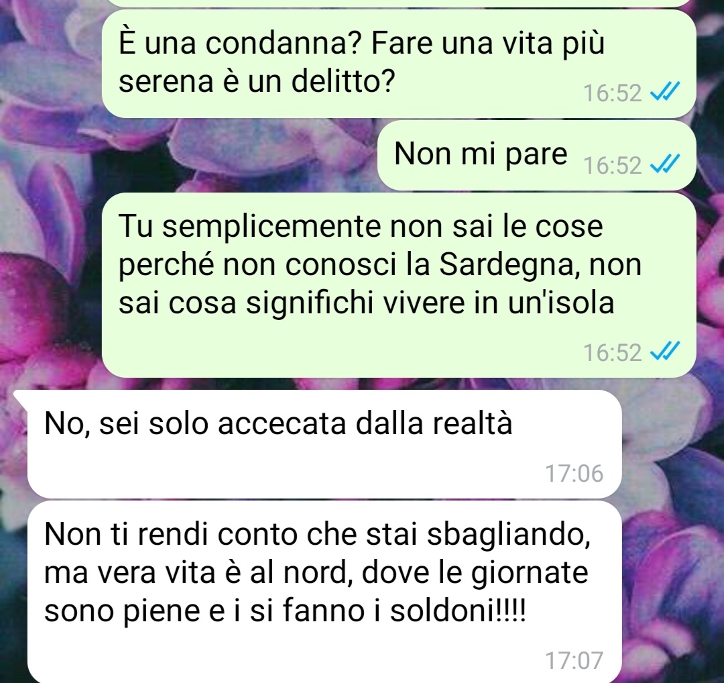Tap the bubble tail of 'No, sei solo accecata'
The image size is (724, 683).
pyautogui.click(x=22, y=397)
